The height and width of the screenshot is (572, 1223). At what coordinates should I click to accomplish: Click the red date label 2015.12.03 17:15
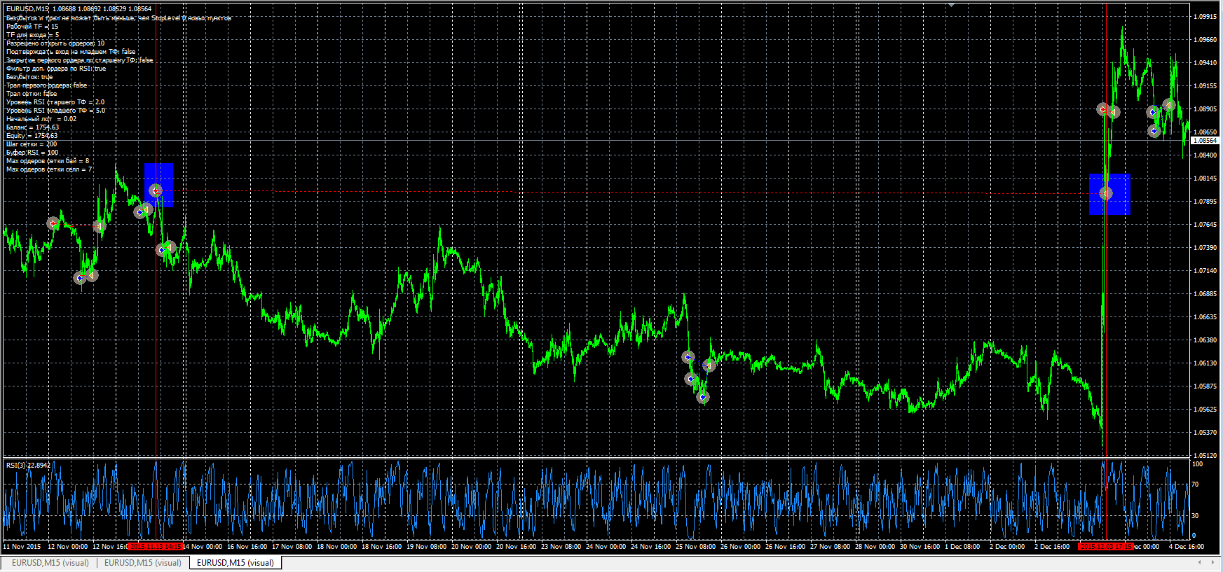coord(1105,546)
